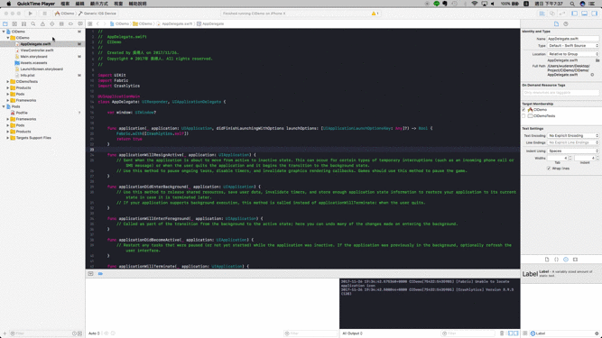This screenshot has height=338, width=602.
Task: Click the warning count indicator in toolbar
Action: pos(375,14)
